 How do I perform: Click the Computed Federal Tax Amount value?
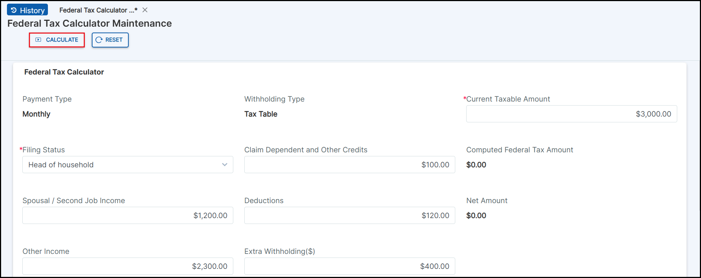[476, 165]
